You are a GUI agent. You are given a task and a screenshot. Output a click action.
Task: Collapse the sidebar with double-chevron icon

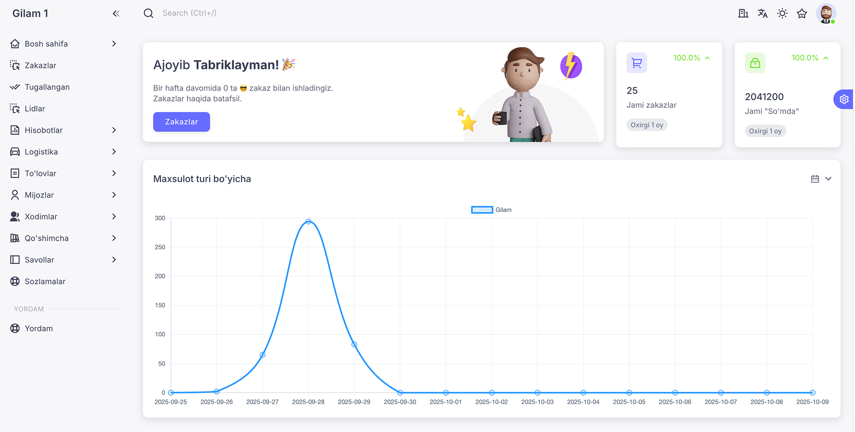[116, 14]
